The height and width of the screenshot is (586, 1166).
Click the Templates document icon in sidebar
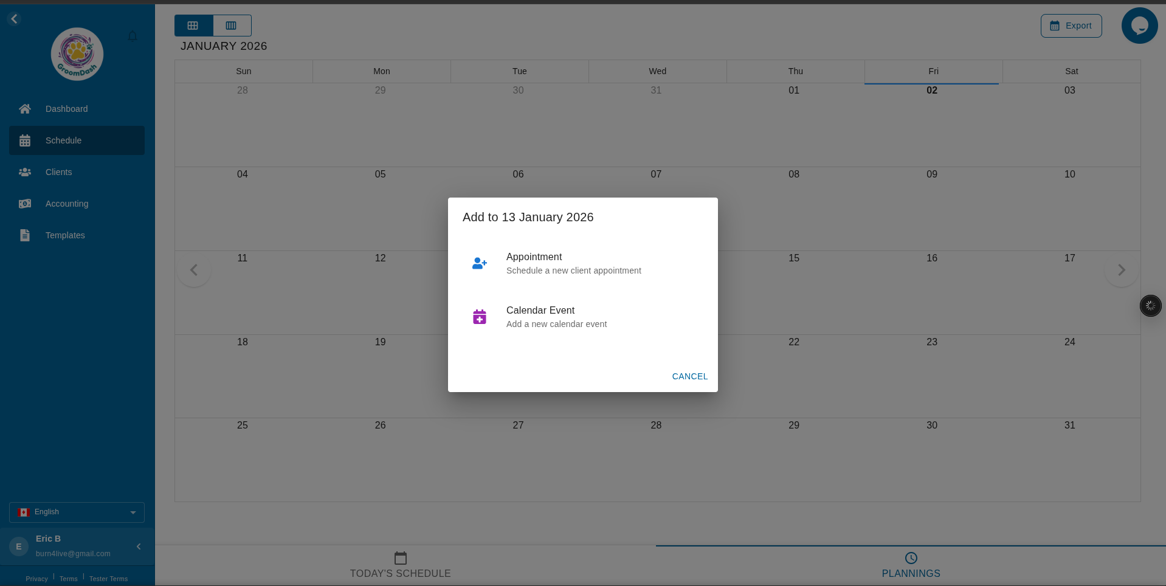24,235
